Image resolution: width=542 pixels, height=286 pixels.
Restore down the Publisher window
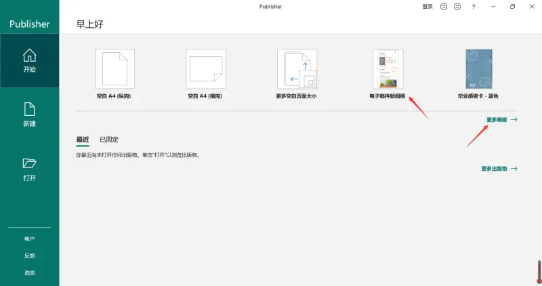(x=513, y=7)
